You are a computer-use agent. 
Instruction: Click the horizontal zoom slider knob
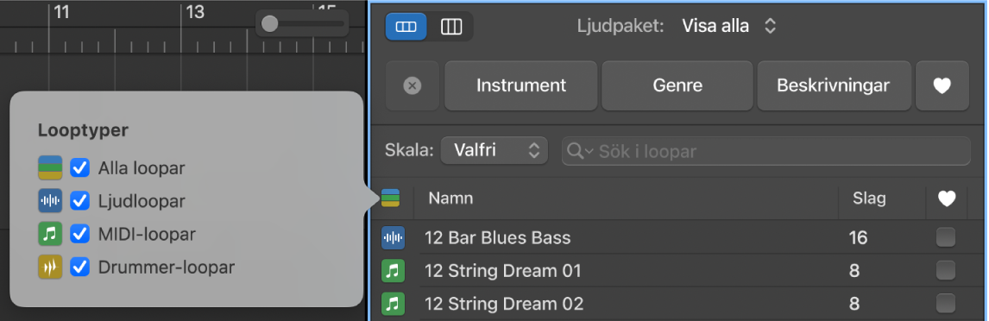click(270, 24)
